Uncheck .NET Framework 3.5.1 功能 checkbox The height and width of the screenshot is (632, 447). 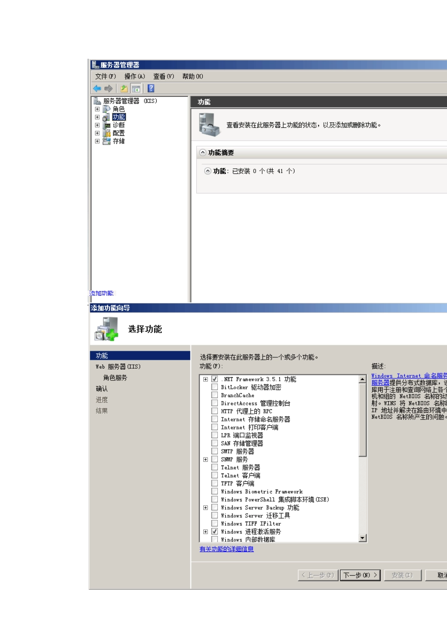click(x=215, y=379)
